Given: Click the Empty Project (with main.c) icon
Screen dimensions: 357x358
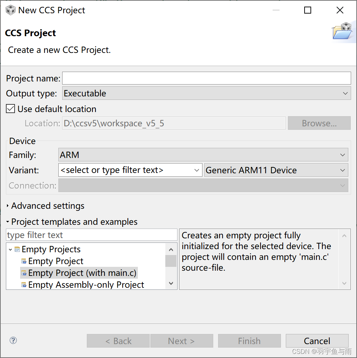Looking at the screenshot, I should tap(24, 273).
